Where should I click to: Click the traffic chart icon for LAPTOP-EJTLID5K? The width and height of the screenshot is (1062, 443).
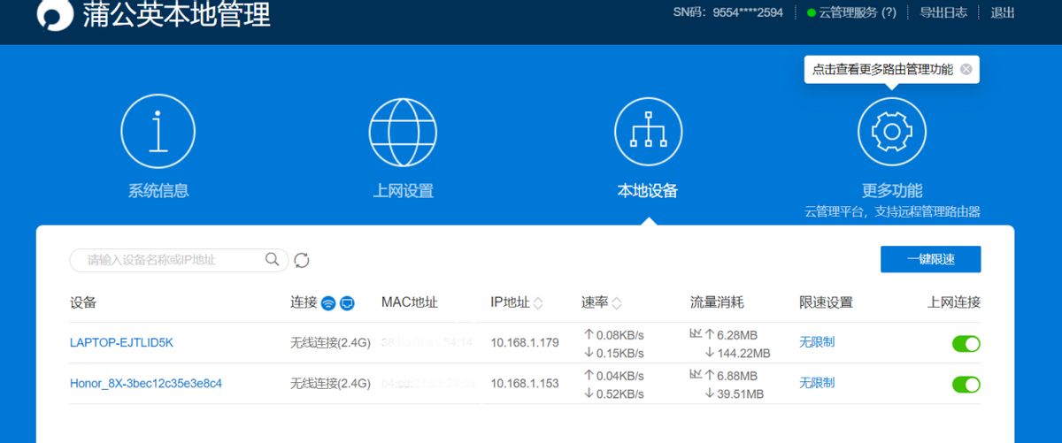[696, 334]
